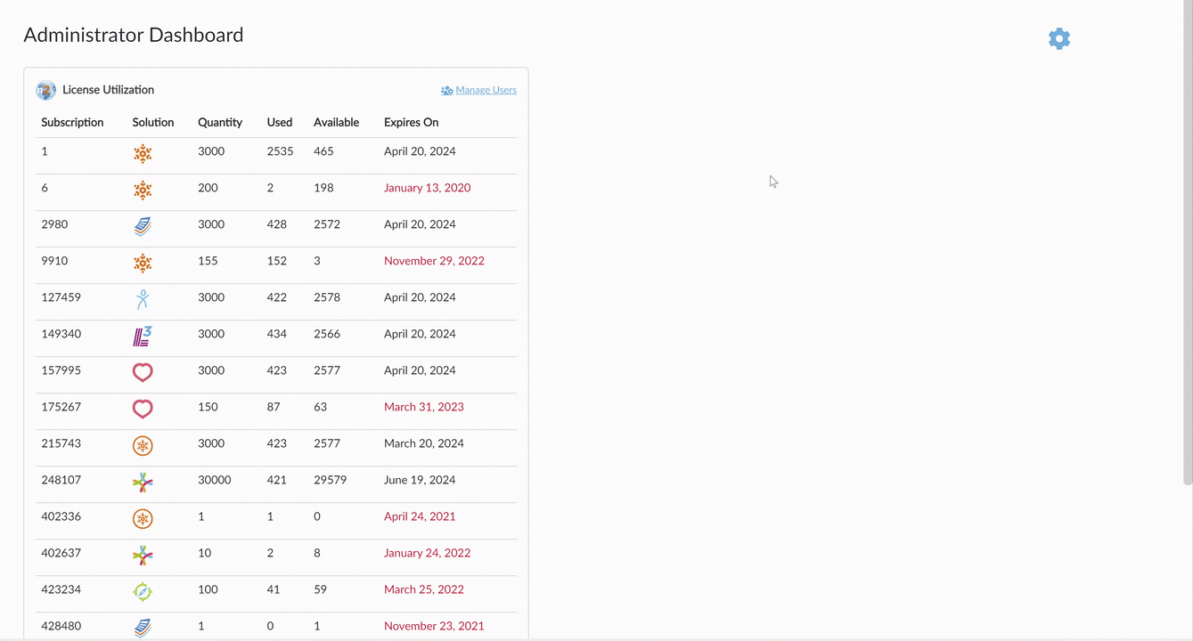1193x641 pixels.
Task: Click the Manage Users link
Action: point(478,90)
